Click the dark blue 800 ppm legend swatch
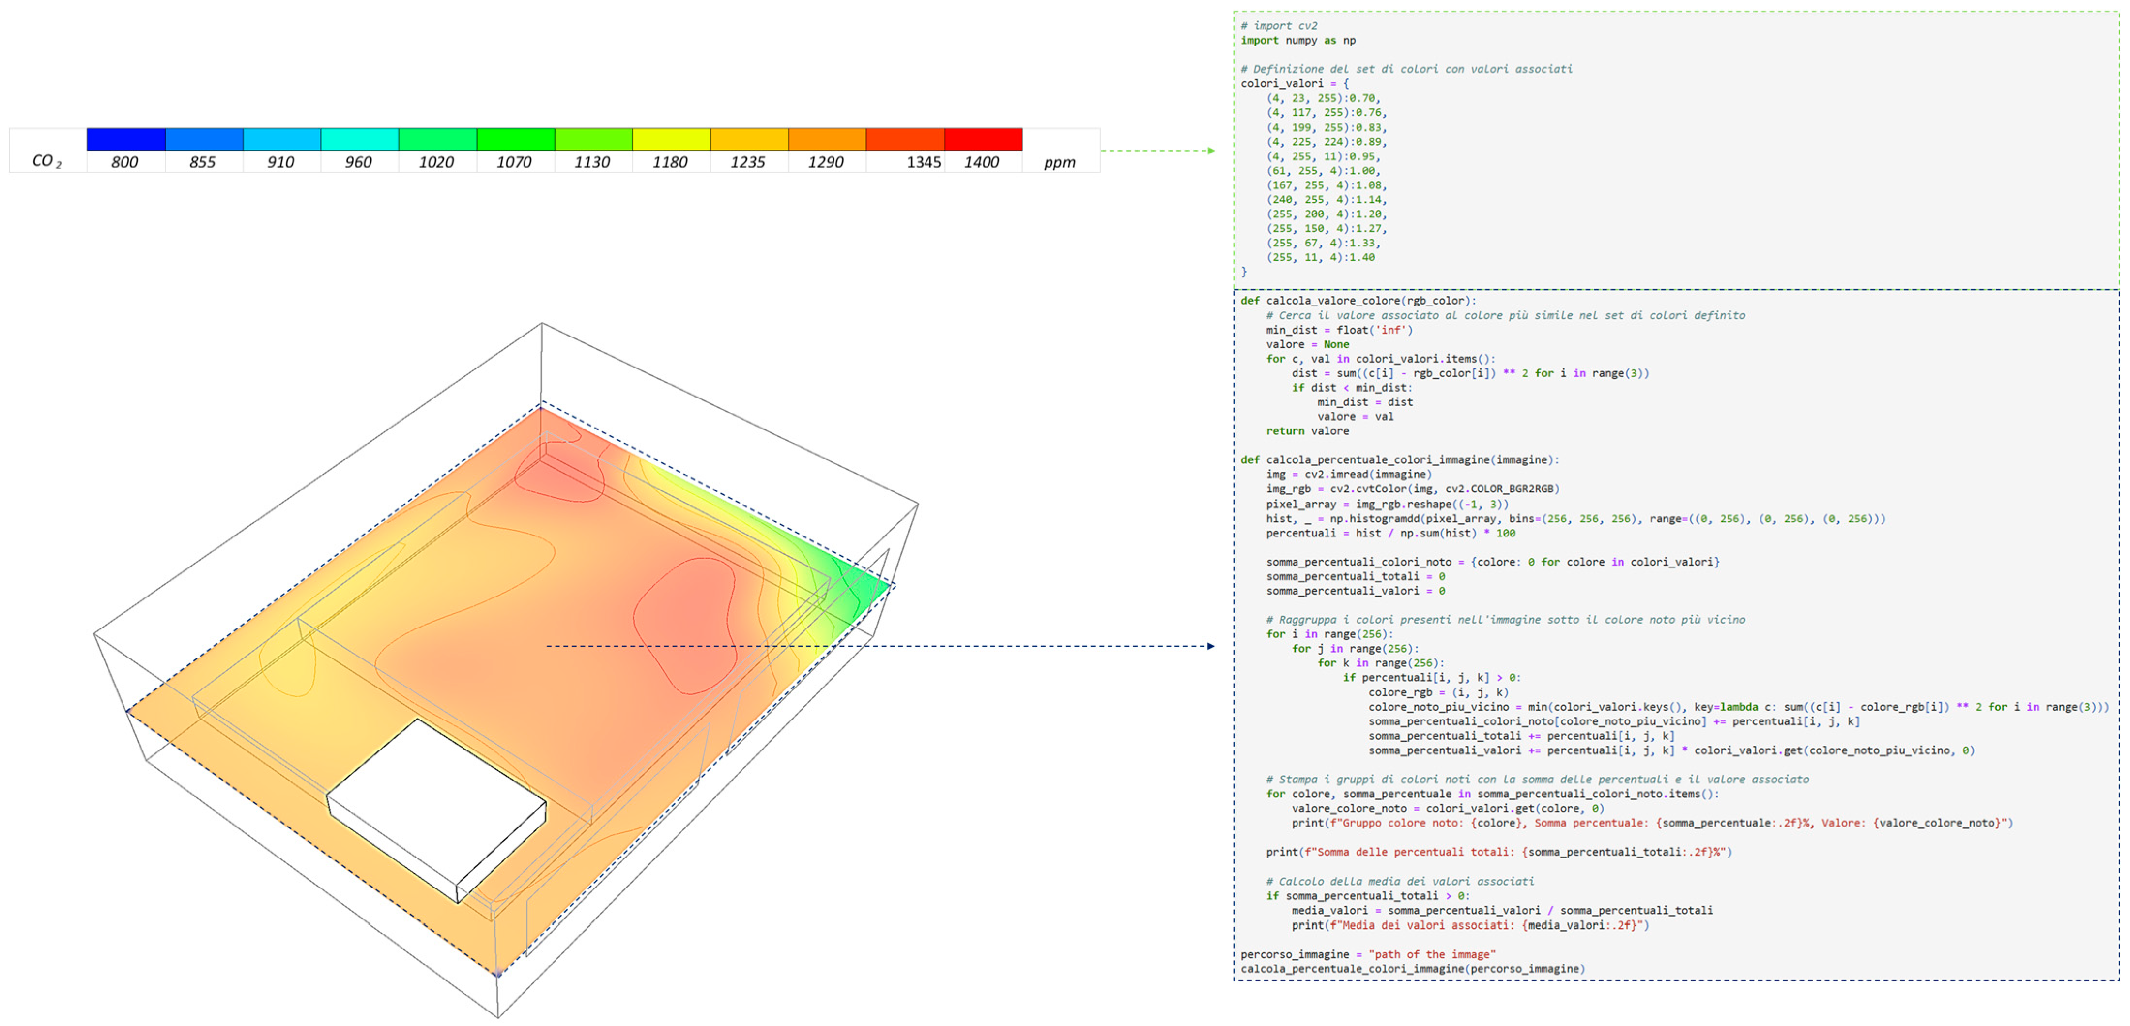Image resolution: width=2130 pixels, height=1026 pixels. (x=126, y=139)
